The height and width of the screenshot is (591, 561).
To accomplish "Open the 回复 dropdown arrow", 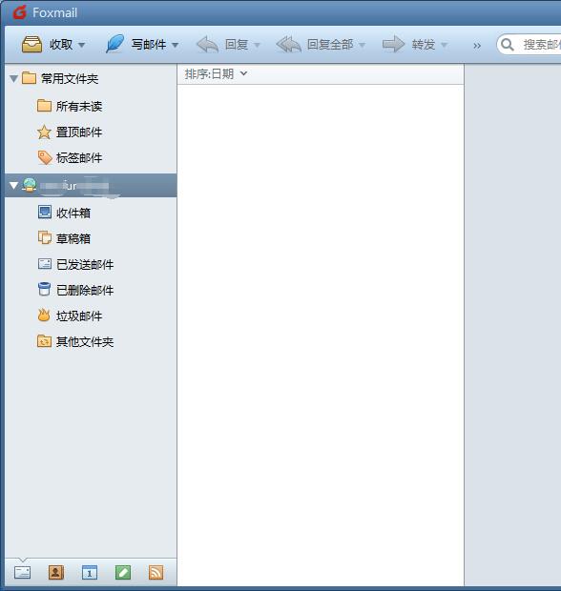I will 258,45.
